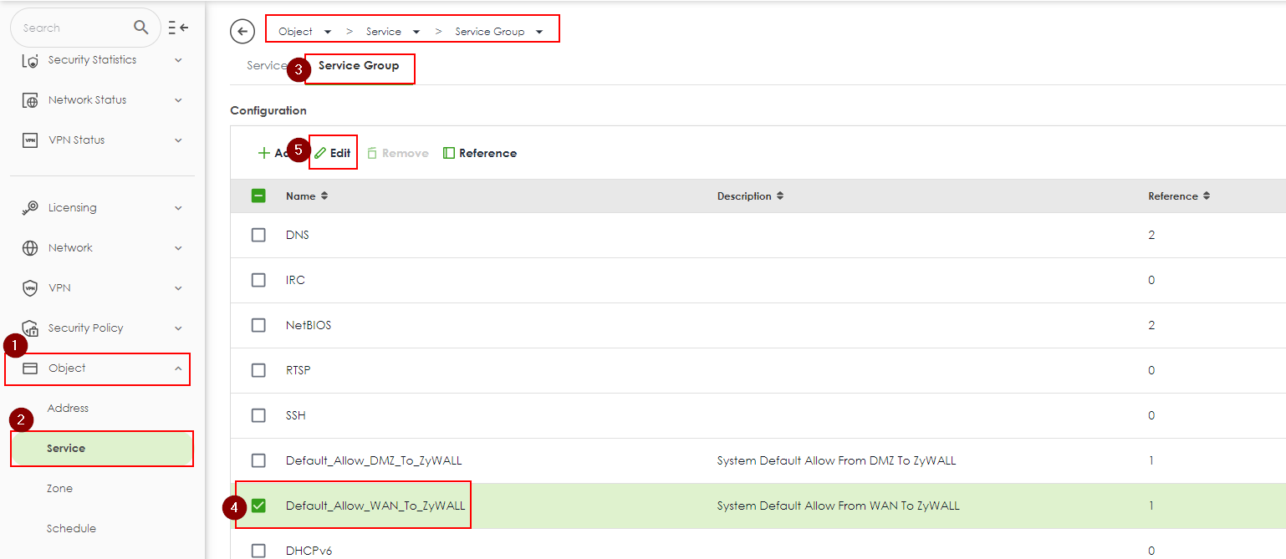Viewport: 1286px width, 559px height.
Task: Select the Address submenu item
Action: (68, 409)
